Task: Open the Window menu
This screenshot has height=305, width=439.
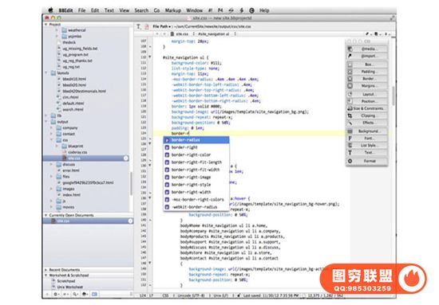Action: [194, 10]
